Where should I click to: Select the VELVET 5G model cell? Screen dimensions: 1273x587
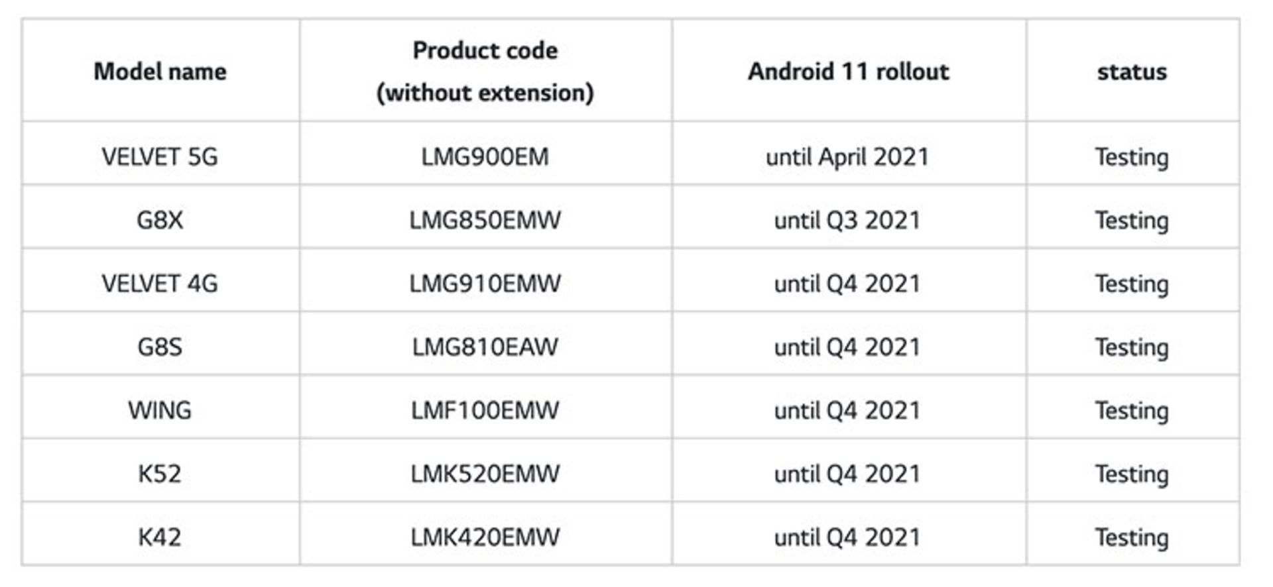pos(160,156)
